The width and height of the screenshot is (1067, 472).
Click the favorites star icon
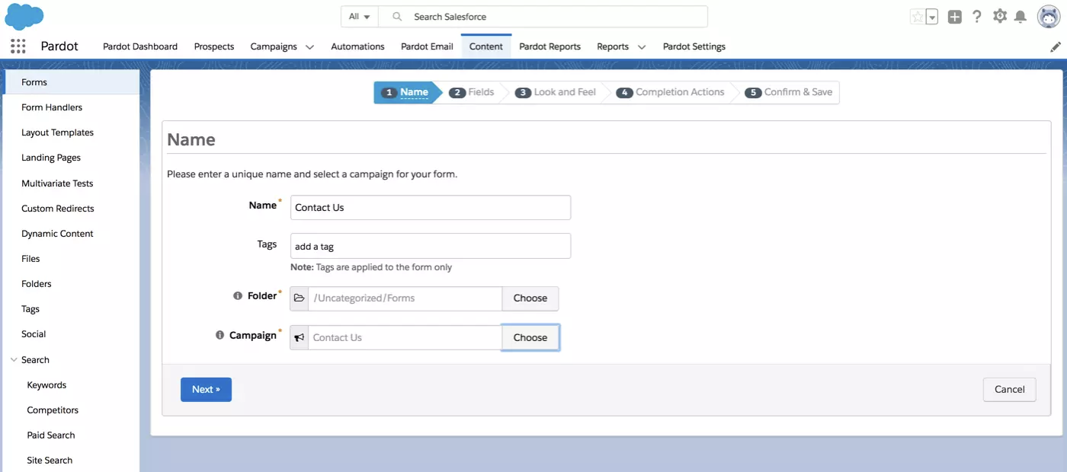[917, 17]
